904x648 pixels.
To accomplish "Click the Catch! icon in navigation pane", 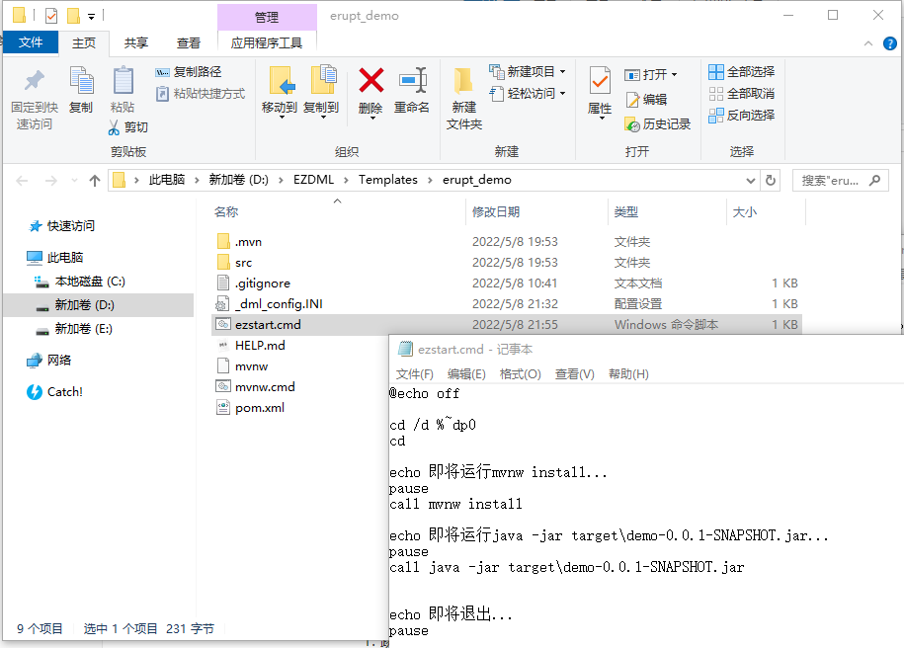I will coord(34,392).
